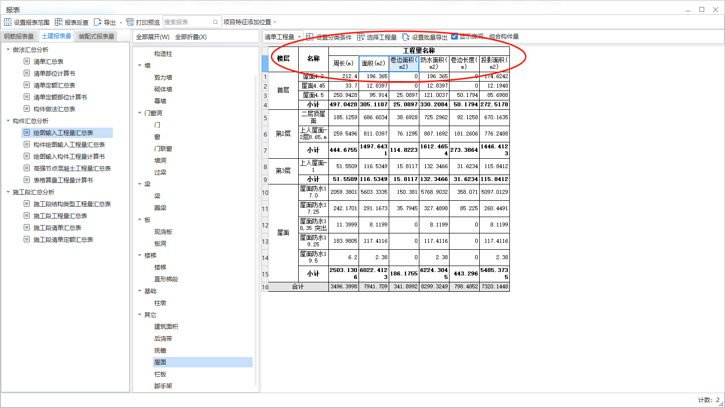Screen dimensions: 725x408
Task: Select 建筑面积 in the component list
Action: [166, 326]
